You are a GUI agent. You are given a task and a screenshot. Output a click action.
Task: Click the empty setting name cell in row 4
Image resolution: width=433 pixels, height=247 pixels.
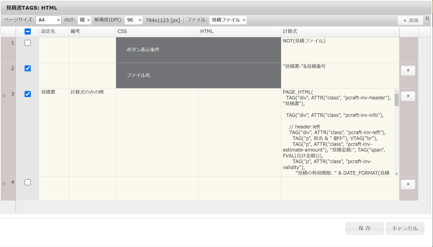[54, 189]
